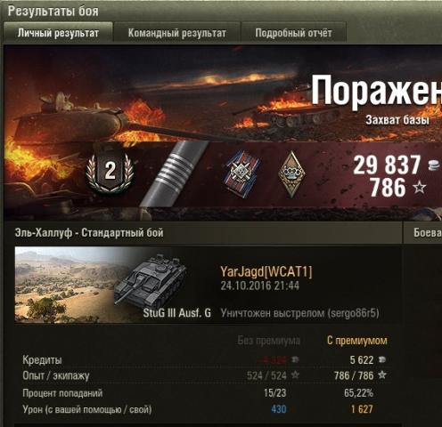Click the Без премиума column header

point(268,341)
